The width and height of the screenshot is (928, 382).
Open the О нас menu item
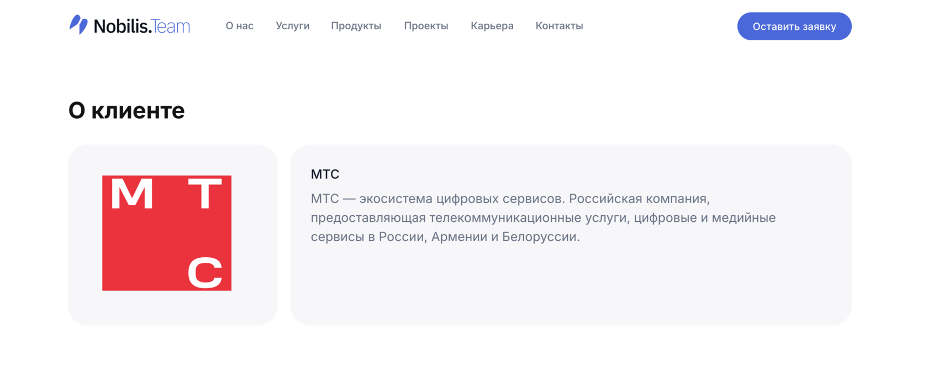coord(239,25)
